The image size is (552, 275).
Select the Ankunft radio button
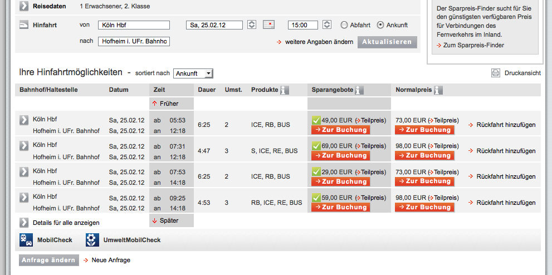click(381, 25)
